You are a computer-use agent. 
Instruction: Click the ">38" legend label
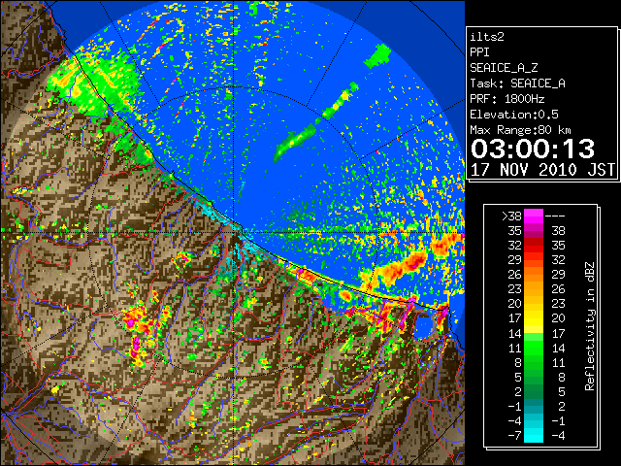511,216
